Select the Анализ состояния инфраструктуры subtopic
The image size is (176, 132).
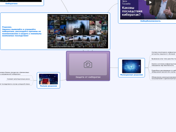click(x=163, y=64)
